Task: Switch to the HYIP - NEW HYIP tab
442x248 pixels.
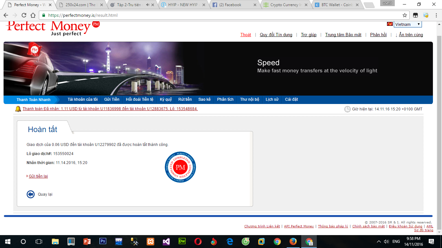Action: tap(183, 5)
